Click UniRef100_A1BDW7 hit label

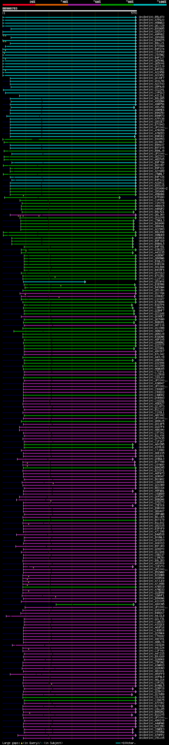152,255
